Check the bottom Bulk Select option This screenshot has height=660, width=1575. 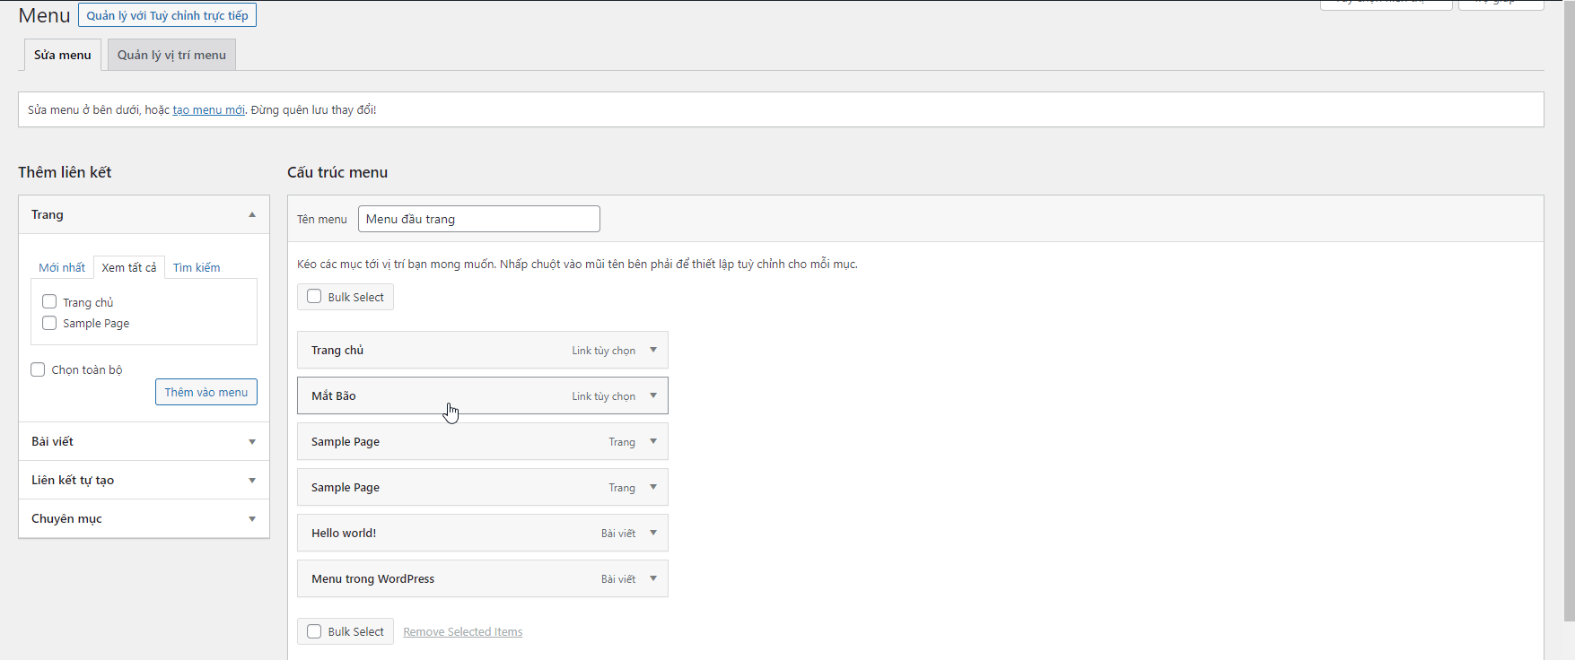click(314, 631)
